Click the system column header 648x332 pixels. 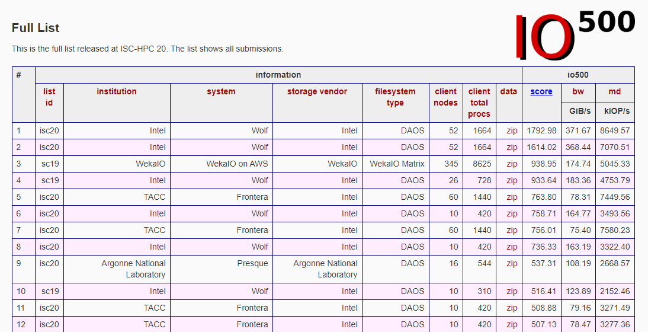click(x=221, y=92)
